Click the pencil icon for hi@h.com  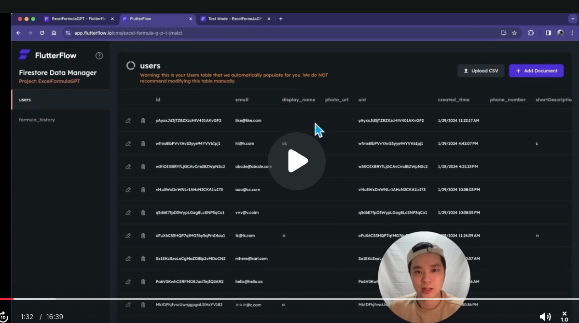point(128,143)
